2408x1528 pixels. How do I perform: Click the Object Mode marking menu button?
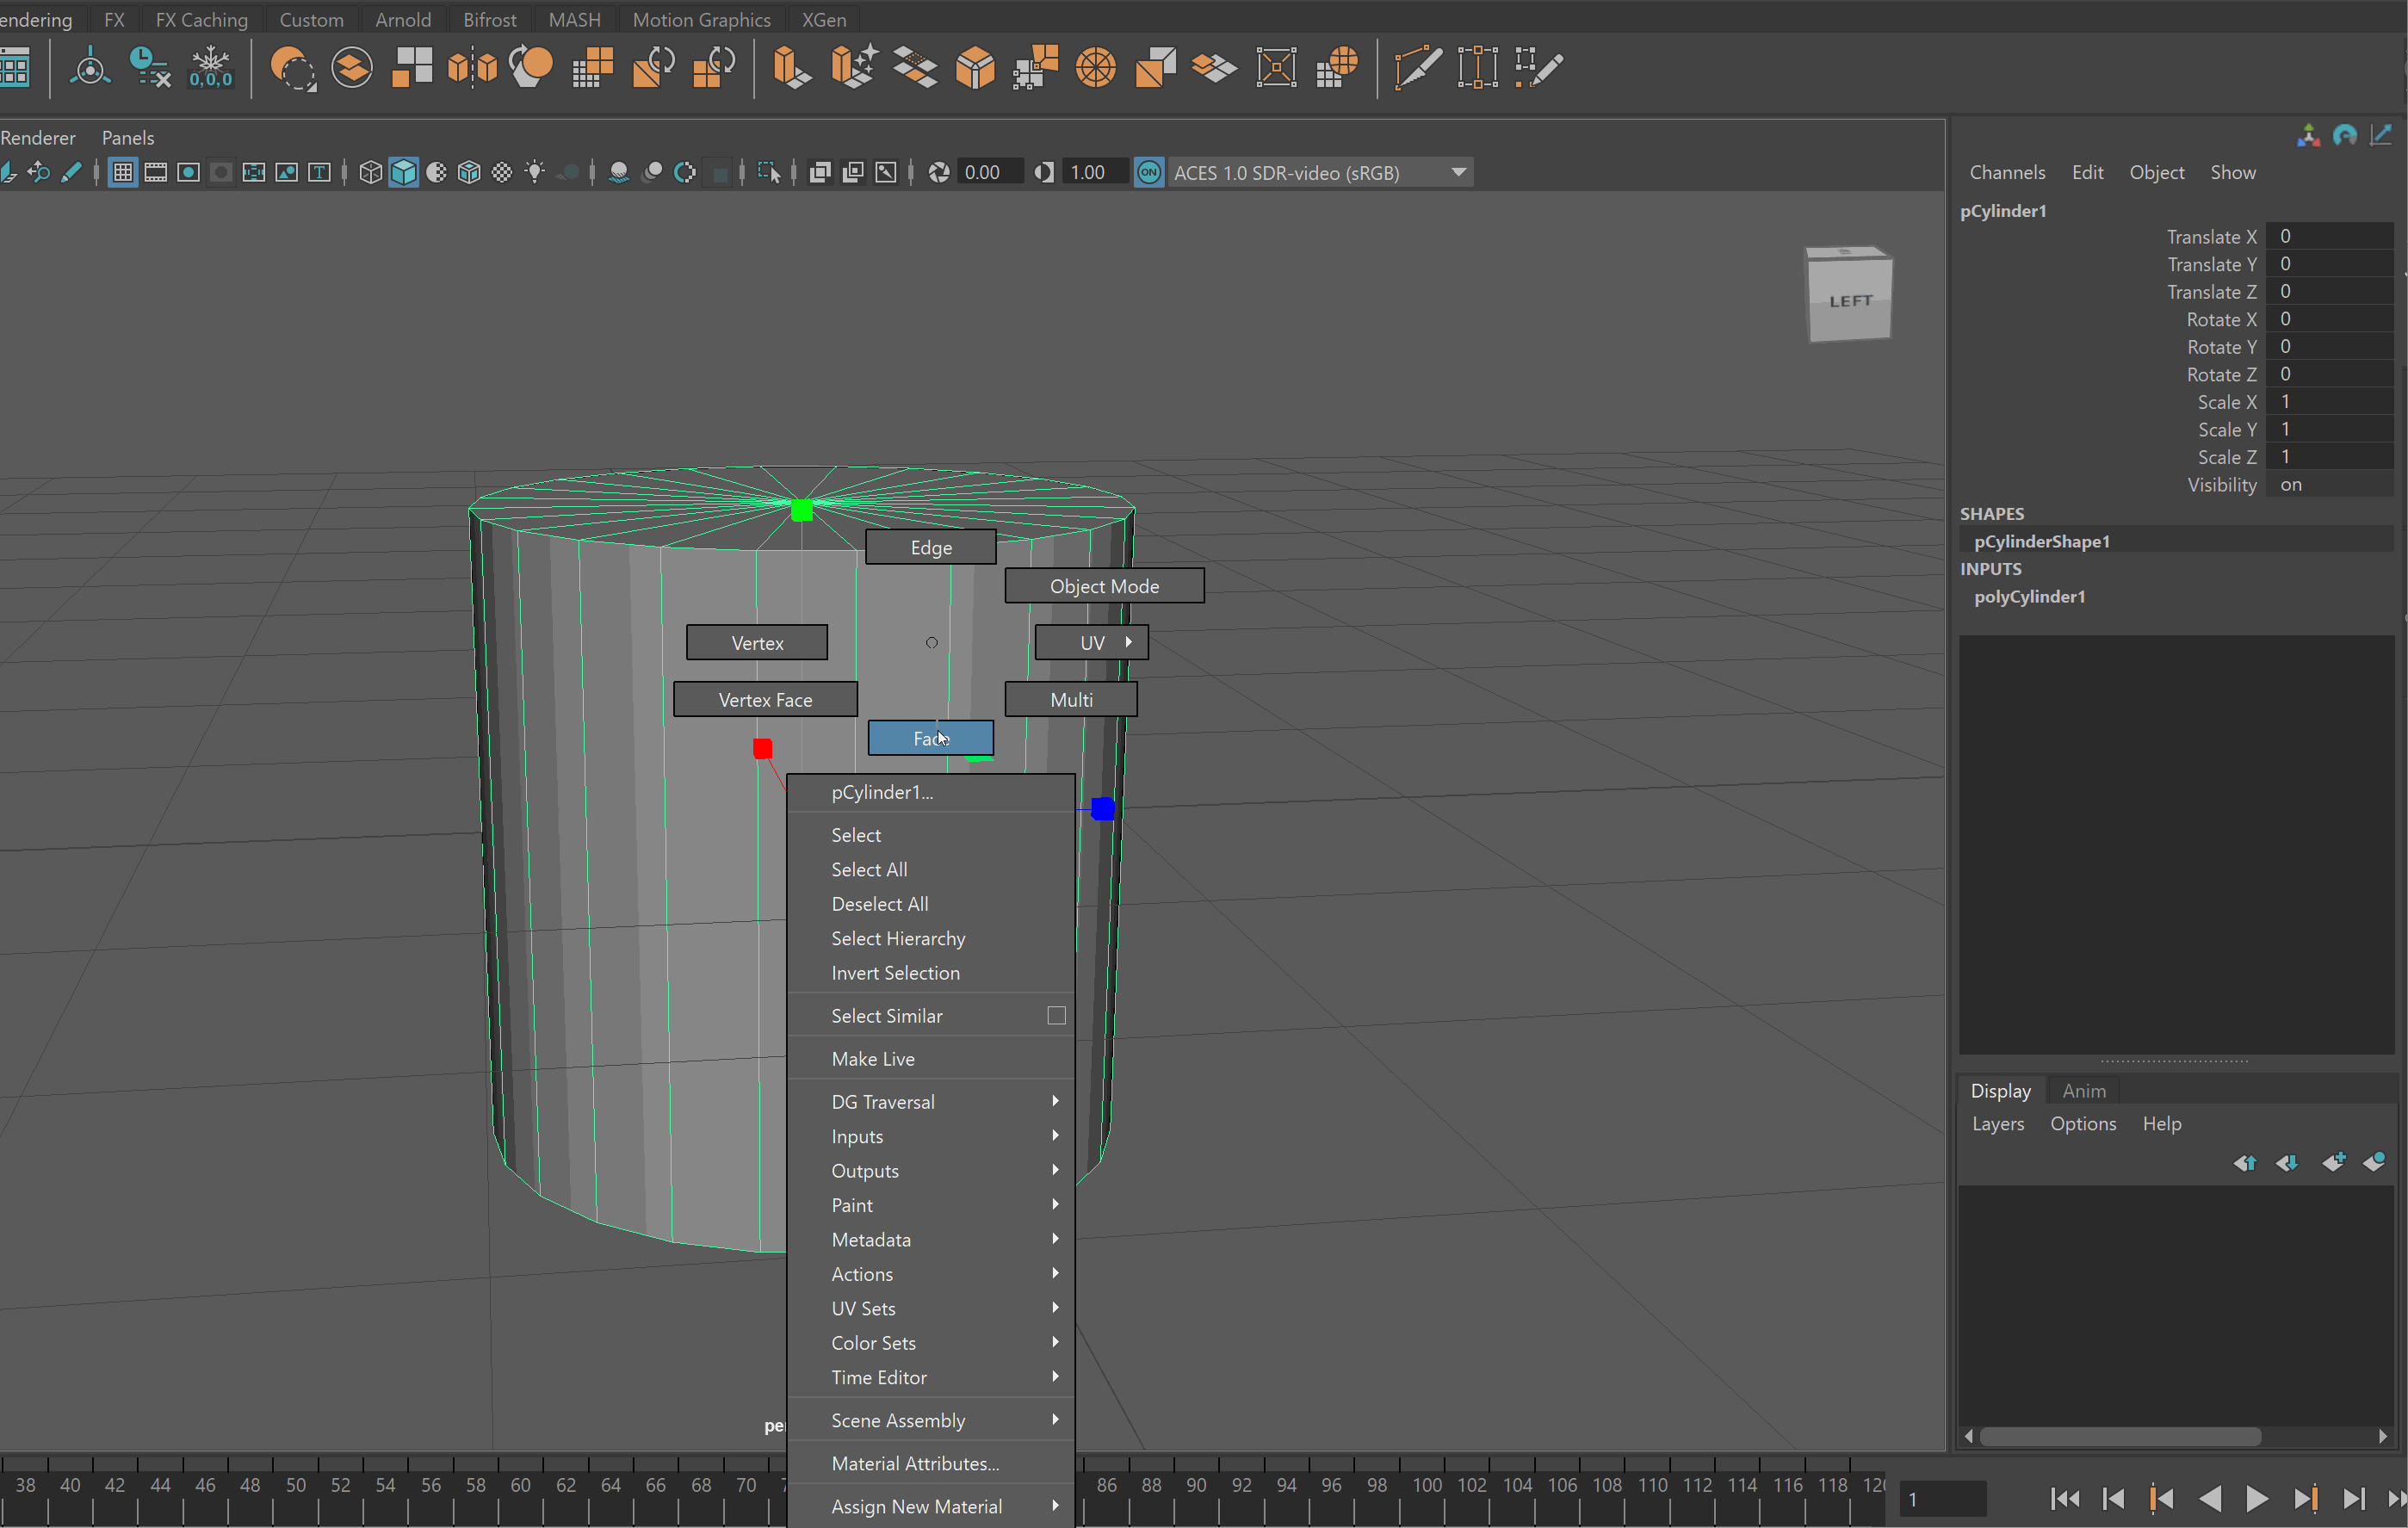point(1104,586)
